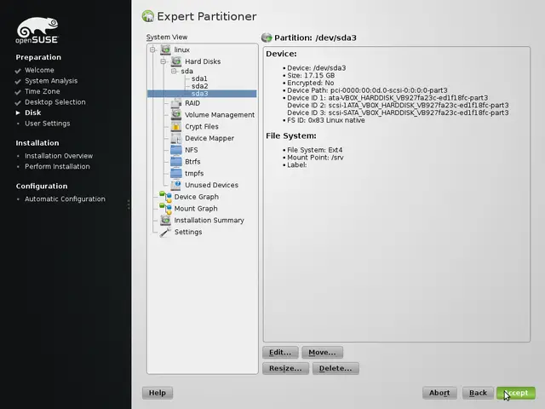Click the tmpfs folder icon
The height and width of the screenshot is (409, 545).
(176, 173)
